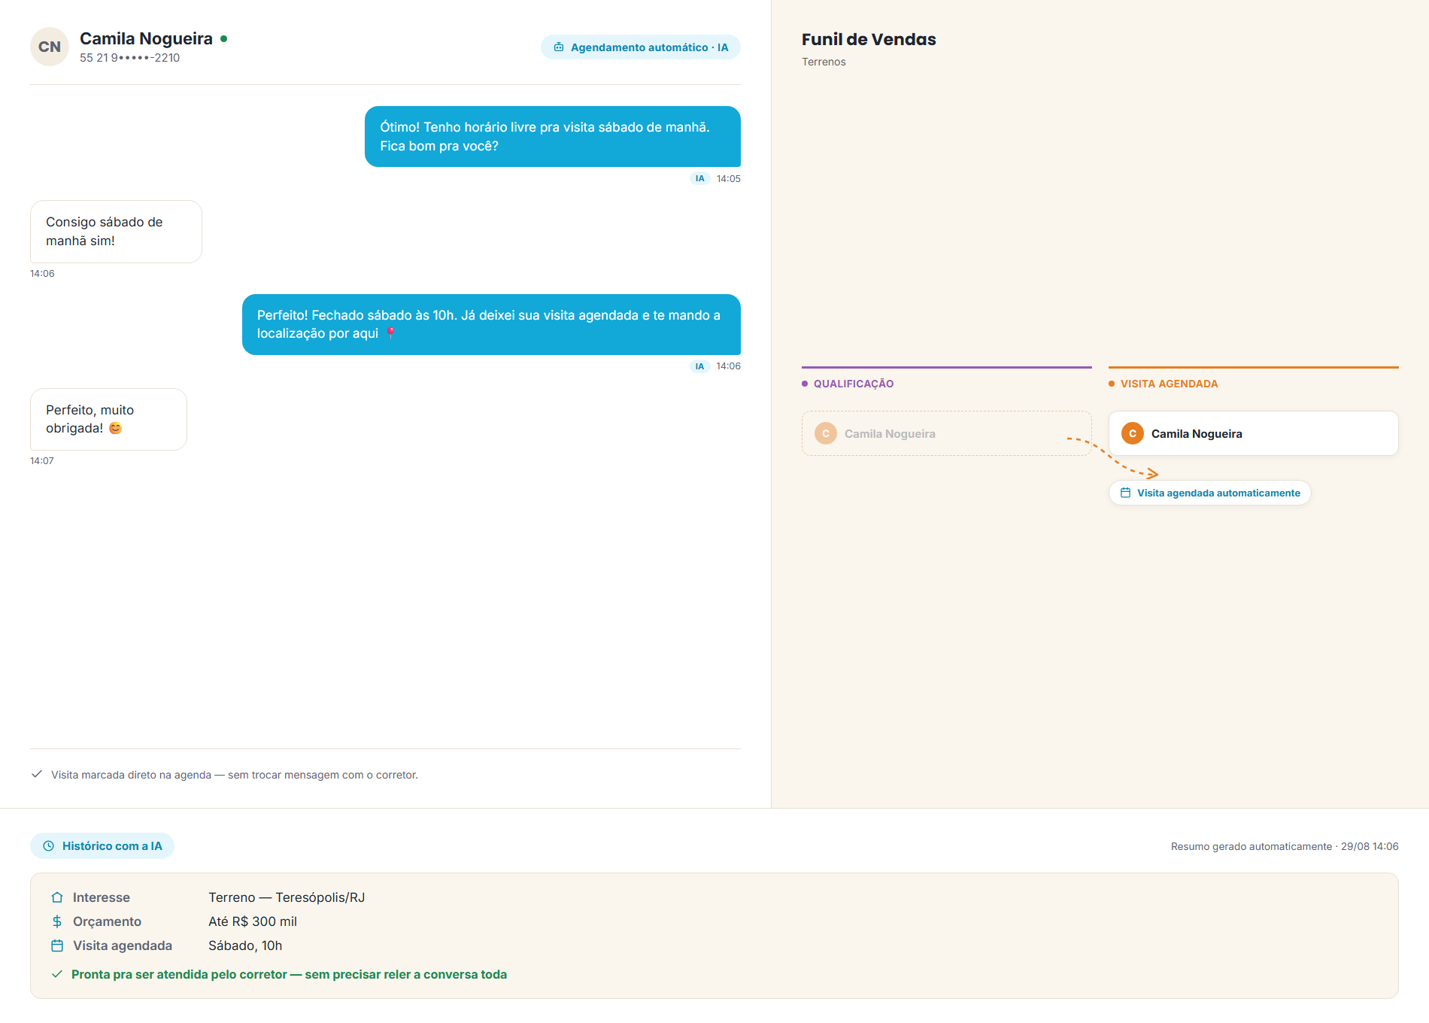Select the message 'Perfeito! Fechado sábado às 10h'
This screenshot has width=1429, height=1023.
click(491, 324)
